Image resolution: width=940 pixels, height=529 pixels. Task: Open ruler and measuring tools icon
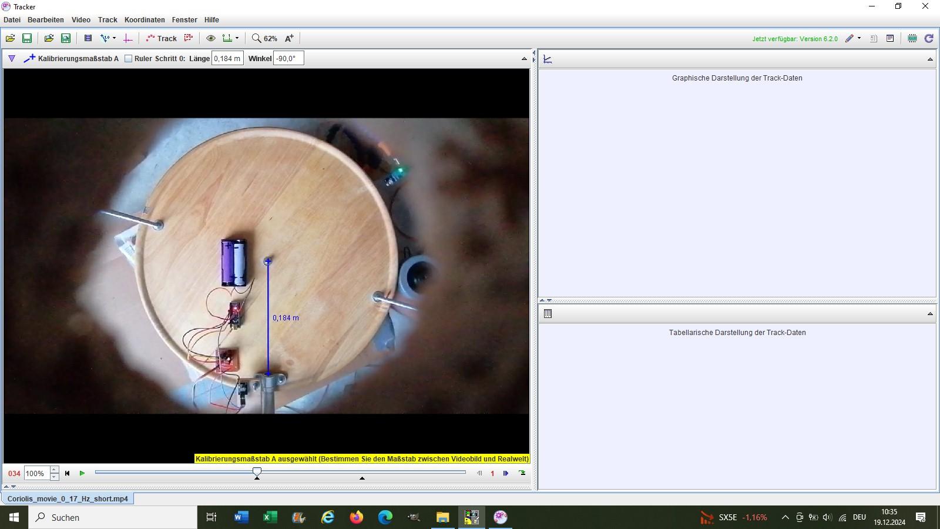[227, 38]
